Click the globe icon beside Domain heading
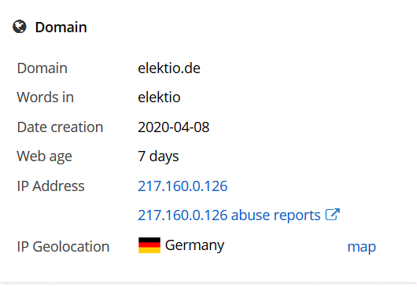 point(20,27)
